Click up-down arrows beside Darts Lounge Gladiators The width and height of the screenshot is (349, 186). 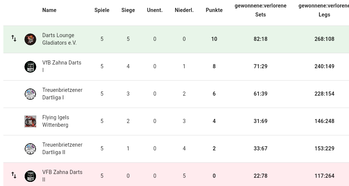coord(14,38)
